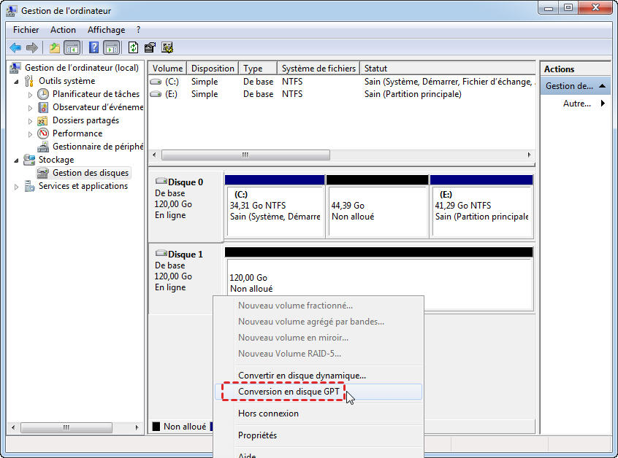This screenshot has width=618, height=458.
Task: Collapse the Outils système tree node
Action: click(x=16, y=82)
